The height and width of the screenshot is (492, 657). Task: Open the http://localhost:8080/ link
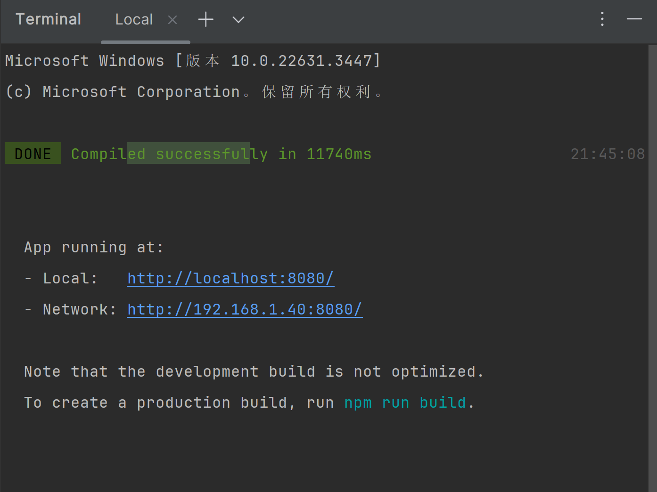pos(230,278)
